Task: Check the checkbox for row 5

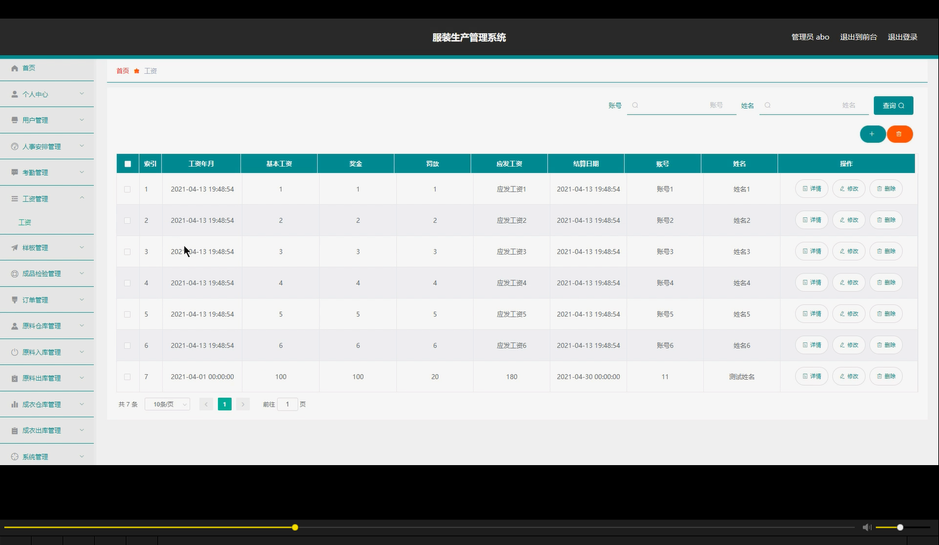Action: 128,315
